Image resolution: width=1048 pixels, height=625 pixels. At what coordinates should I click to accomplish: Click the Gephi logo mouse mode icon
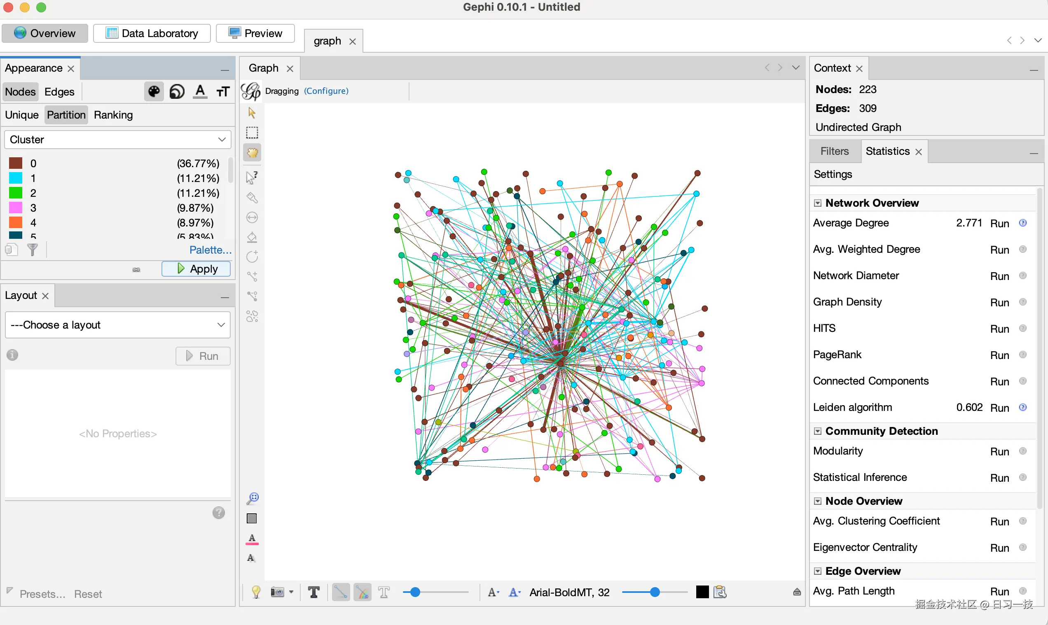pyautogui.click(x=251, y=91)
